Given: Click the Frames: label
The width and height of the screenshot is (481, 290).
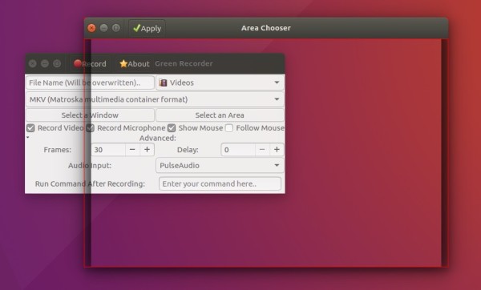Looking at the screenshot, I should [58, 150].
